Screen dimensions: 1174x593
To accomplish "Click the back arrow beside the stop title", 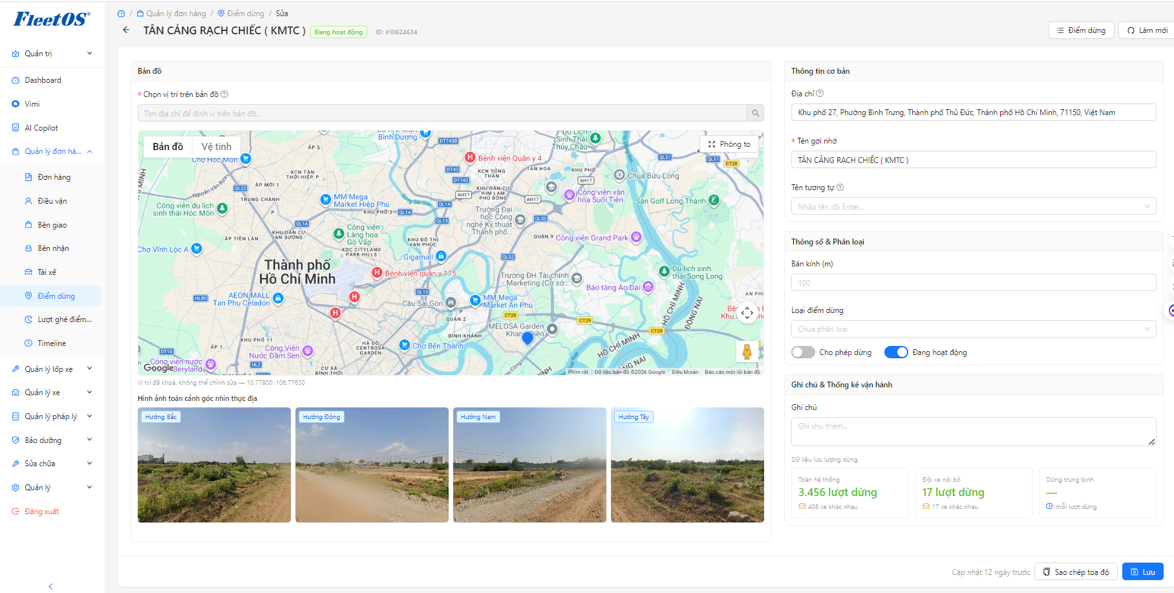I will point(126,30).
